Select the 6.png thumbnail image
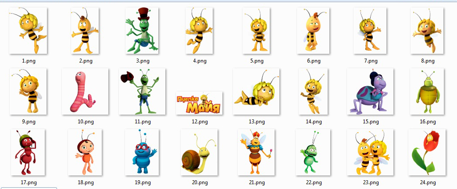 coord(313,31)
